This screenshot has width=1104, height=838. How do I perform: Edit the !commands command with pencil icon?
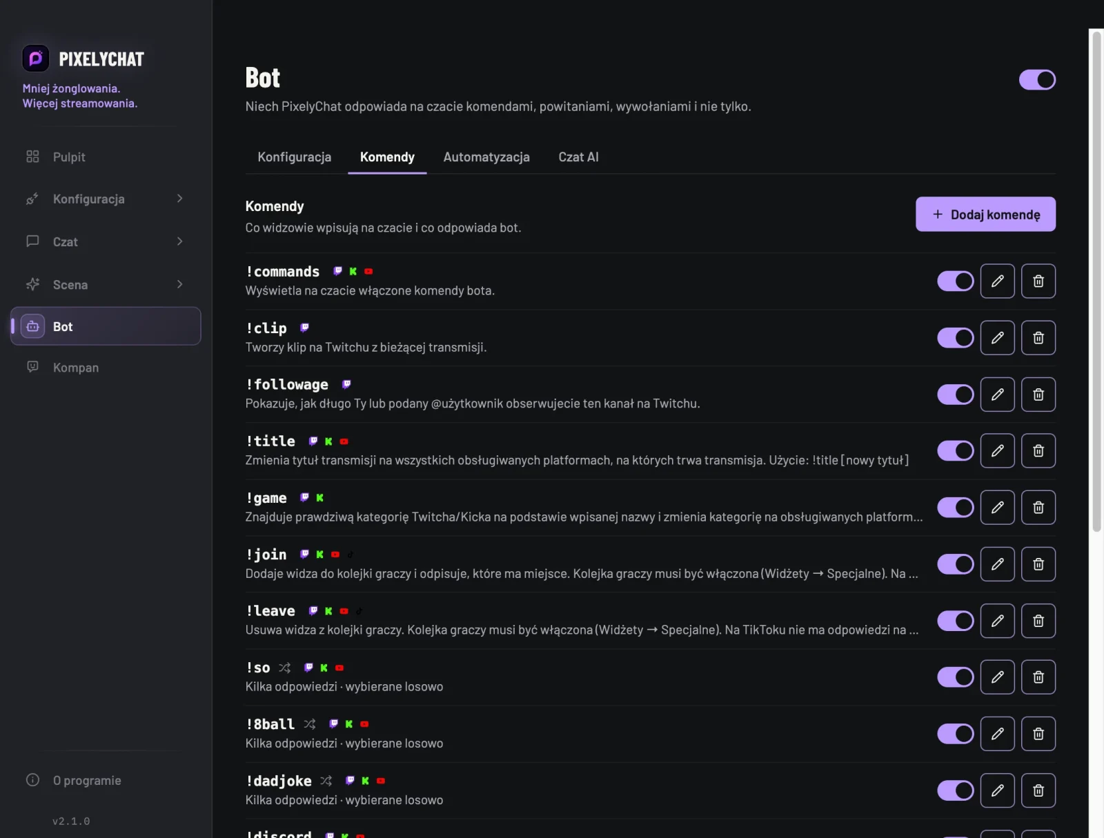click(997, 281)
